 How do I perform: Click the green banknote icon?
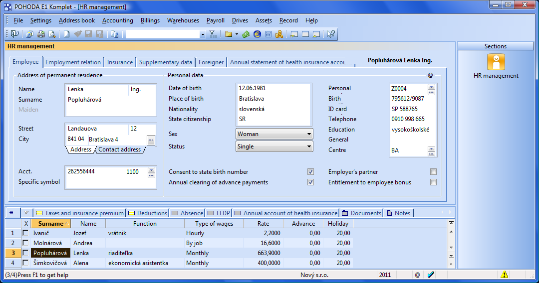click(246, 34)
